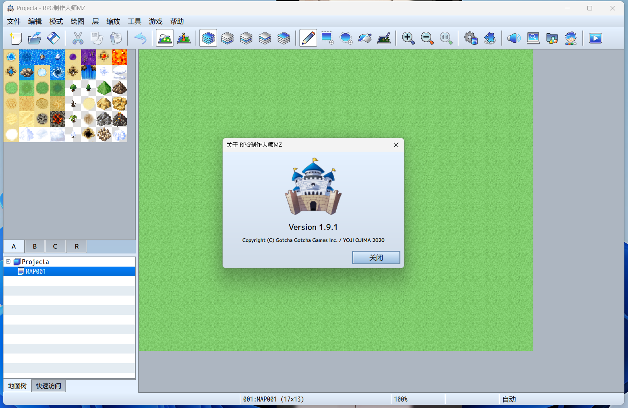Open the Character Generator icon
The height and width of the screenshot is (408, 628).
click(x=571, y=38)
